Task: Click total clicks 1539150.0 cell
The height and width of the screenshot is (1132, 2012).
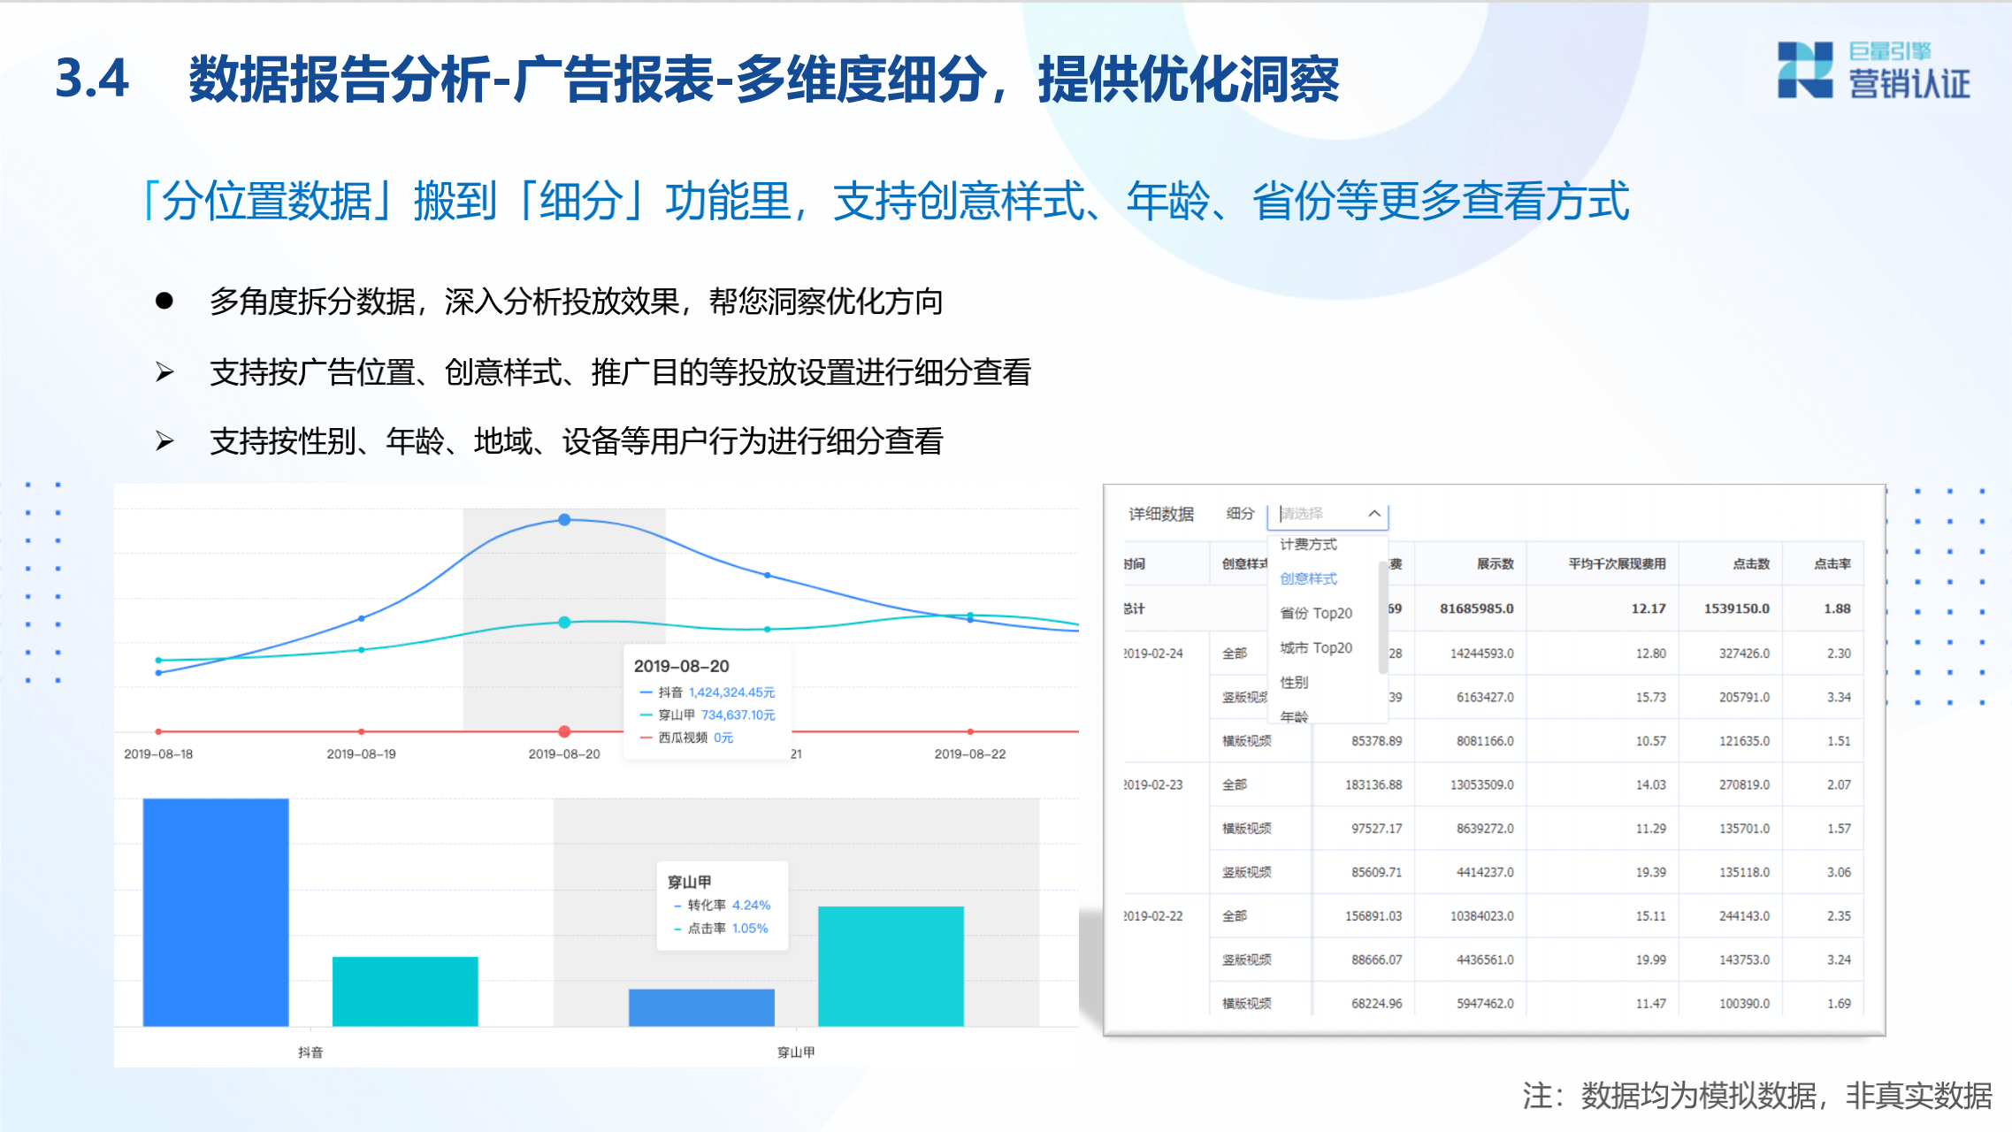Action: [1737, 608]
